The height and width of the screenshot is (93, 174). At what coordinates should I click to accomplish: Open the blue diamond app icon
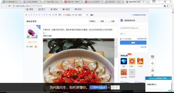[x=124, y=61]
